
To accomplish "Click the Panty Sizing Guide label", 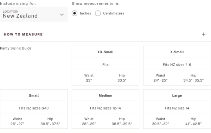I will tap(16, 48).
